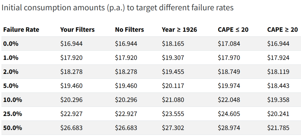Click the "Your Filters" column header
This screenshot has height=136, width=301.
coord(77,30)
